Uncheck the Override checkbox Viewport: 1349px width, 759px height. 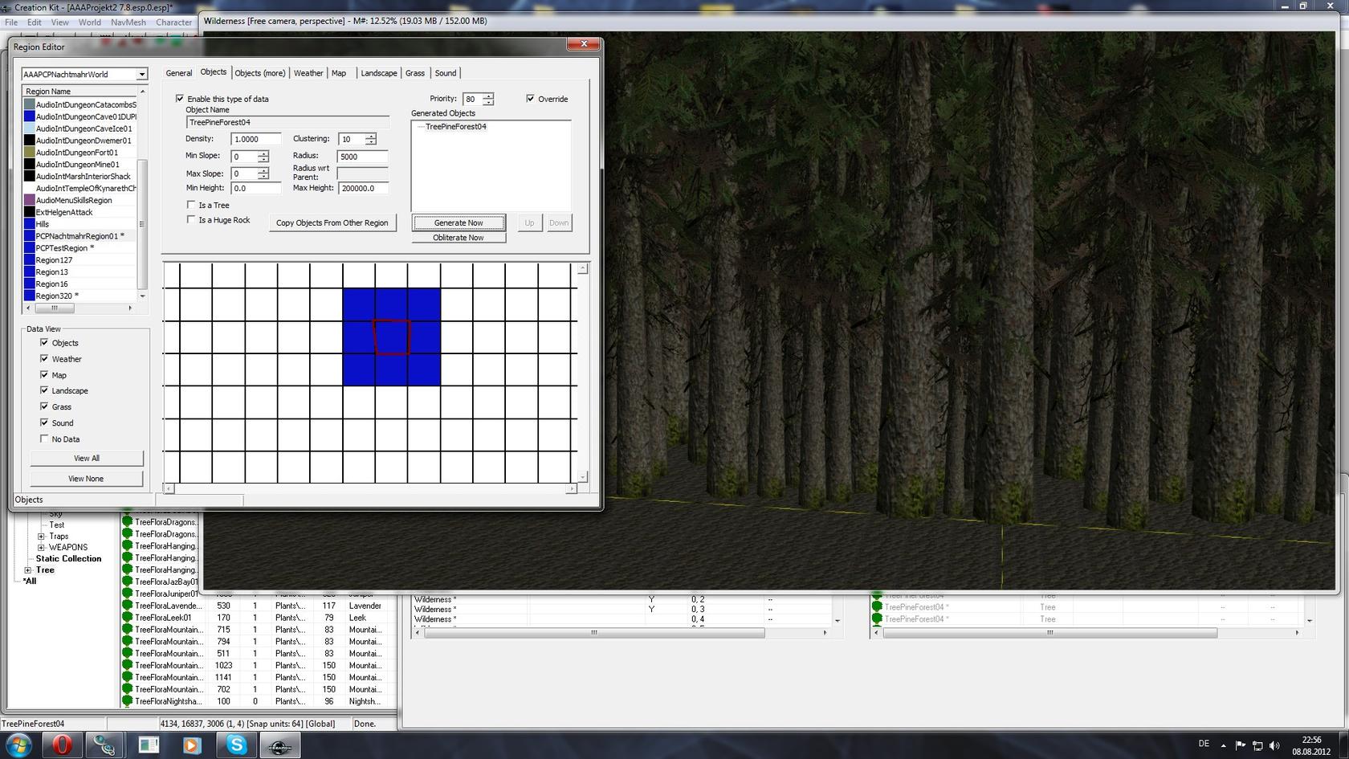click(x=530, y=99)
